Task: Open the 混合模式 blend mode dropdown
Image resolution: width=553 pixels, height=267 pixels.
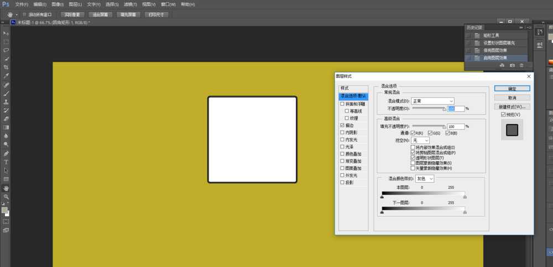Action: click(x=432, y=101)
